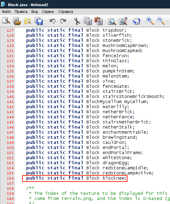
Task: Click netherBrick identifier on line 143
Action: (x=118, y=112)
